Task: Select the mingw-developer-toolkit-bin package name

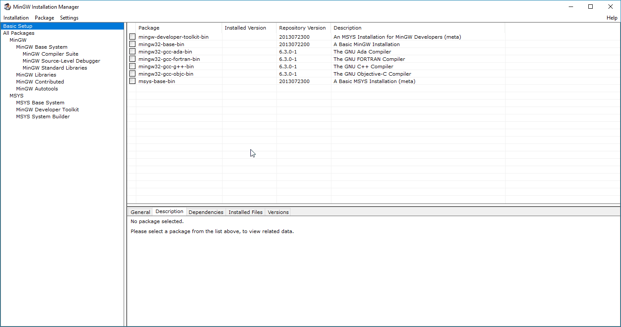Action: pos(173,37)
